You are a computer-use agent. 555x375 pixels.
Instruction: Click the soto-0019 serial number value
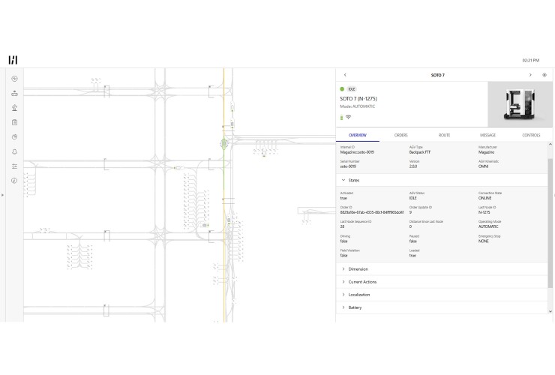click(x=348, y=166)
